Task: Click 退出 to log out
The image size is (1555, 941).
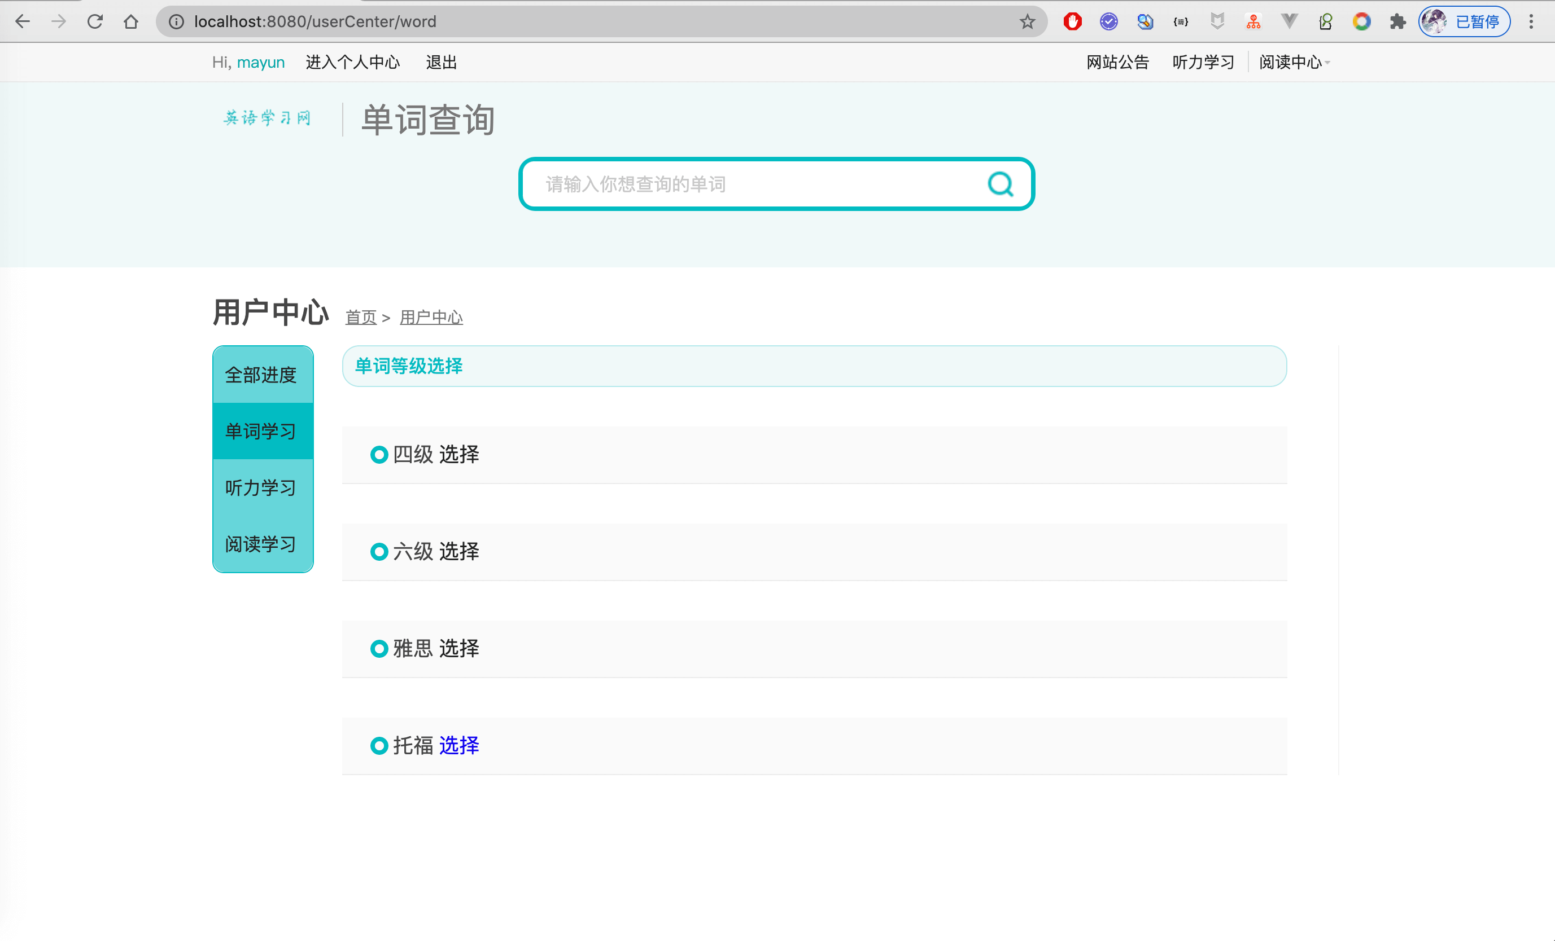Action: point(441,63)
